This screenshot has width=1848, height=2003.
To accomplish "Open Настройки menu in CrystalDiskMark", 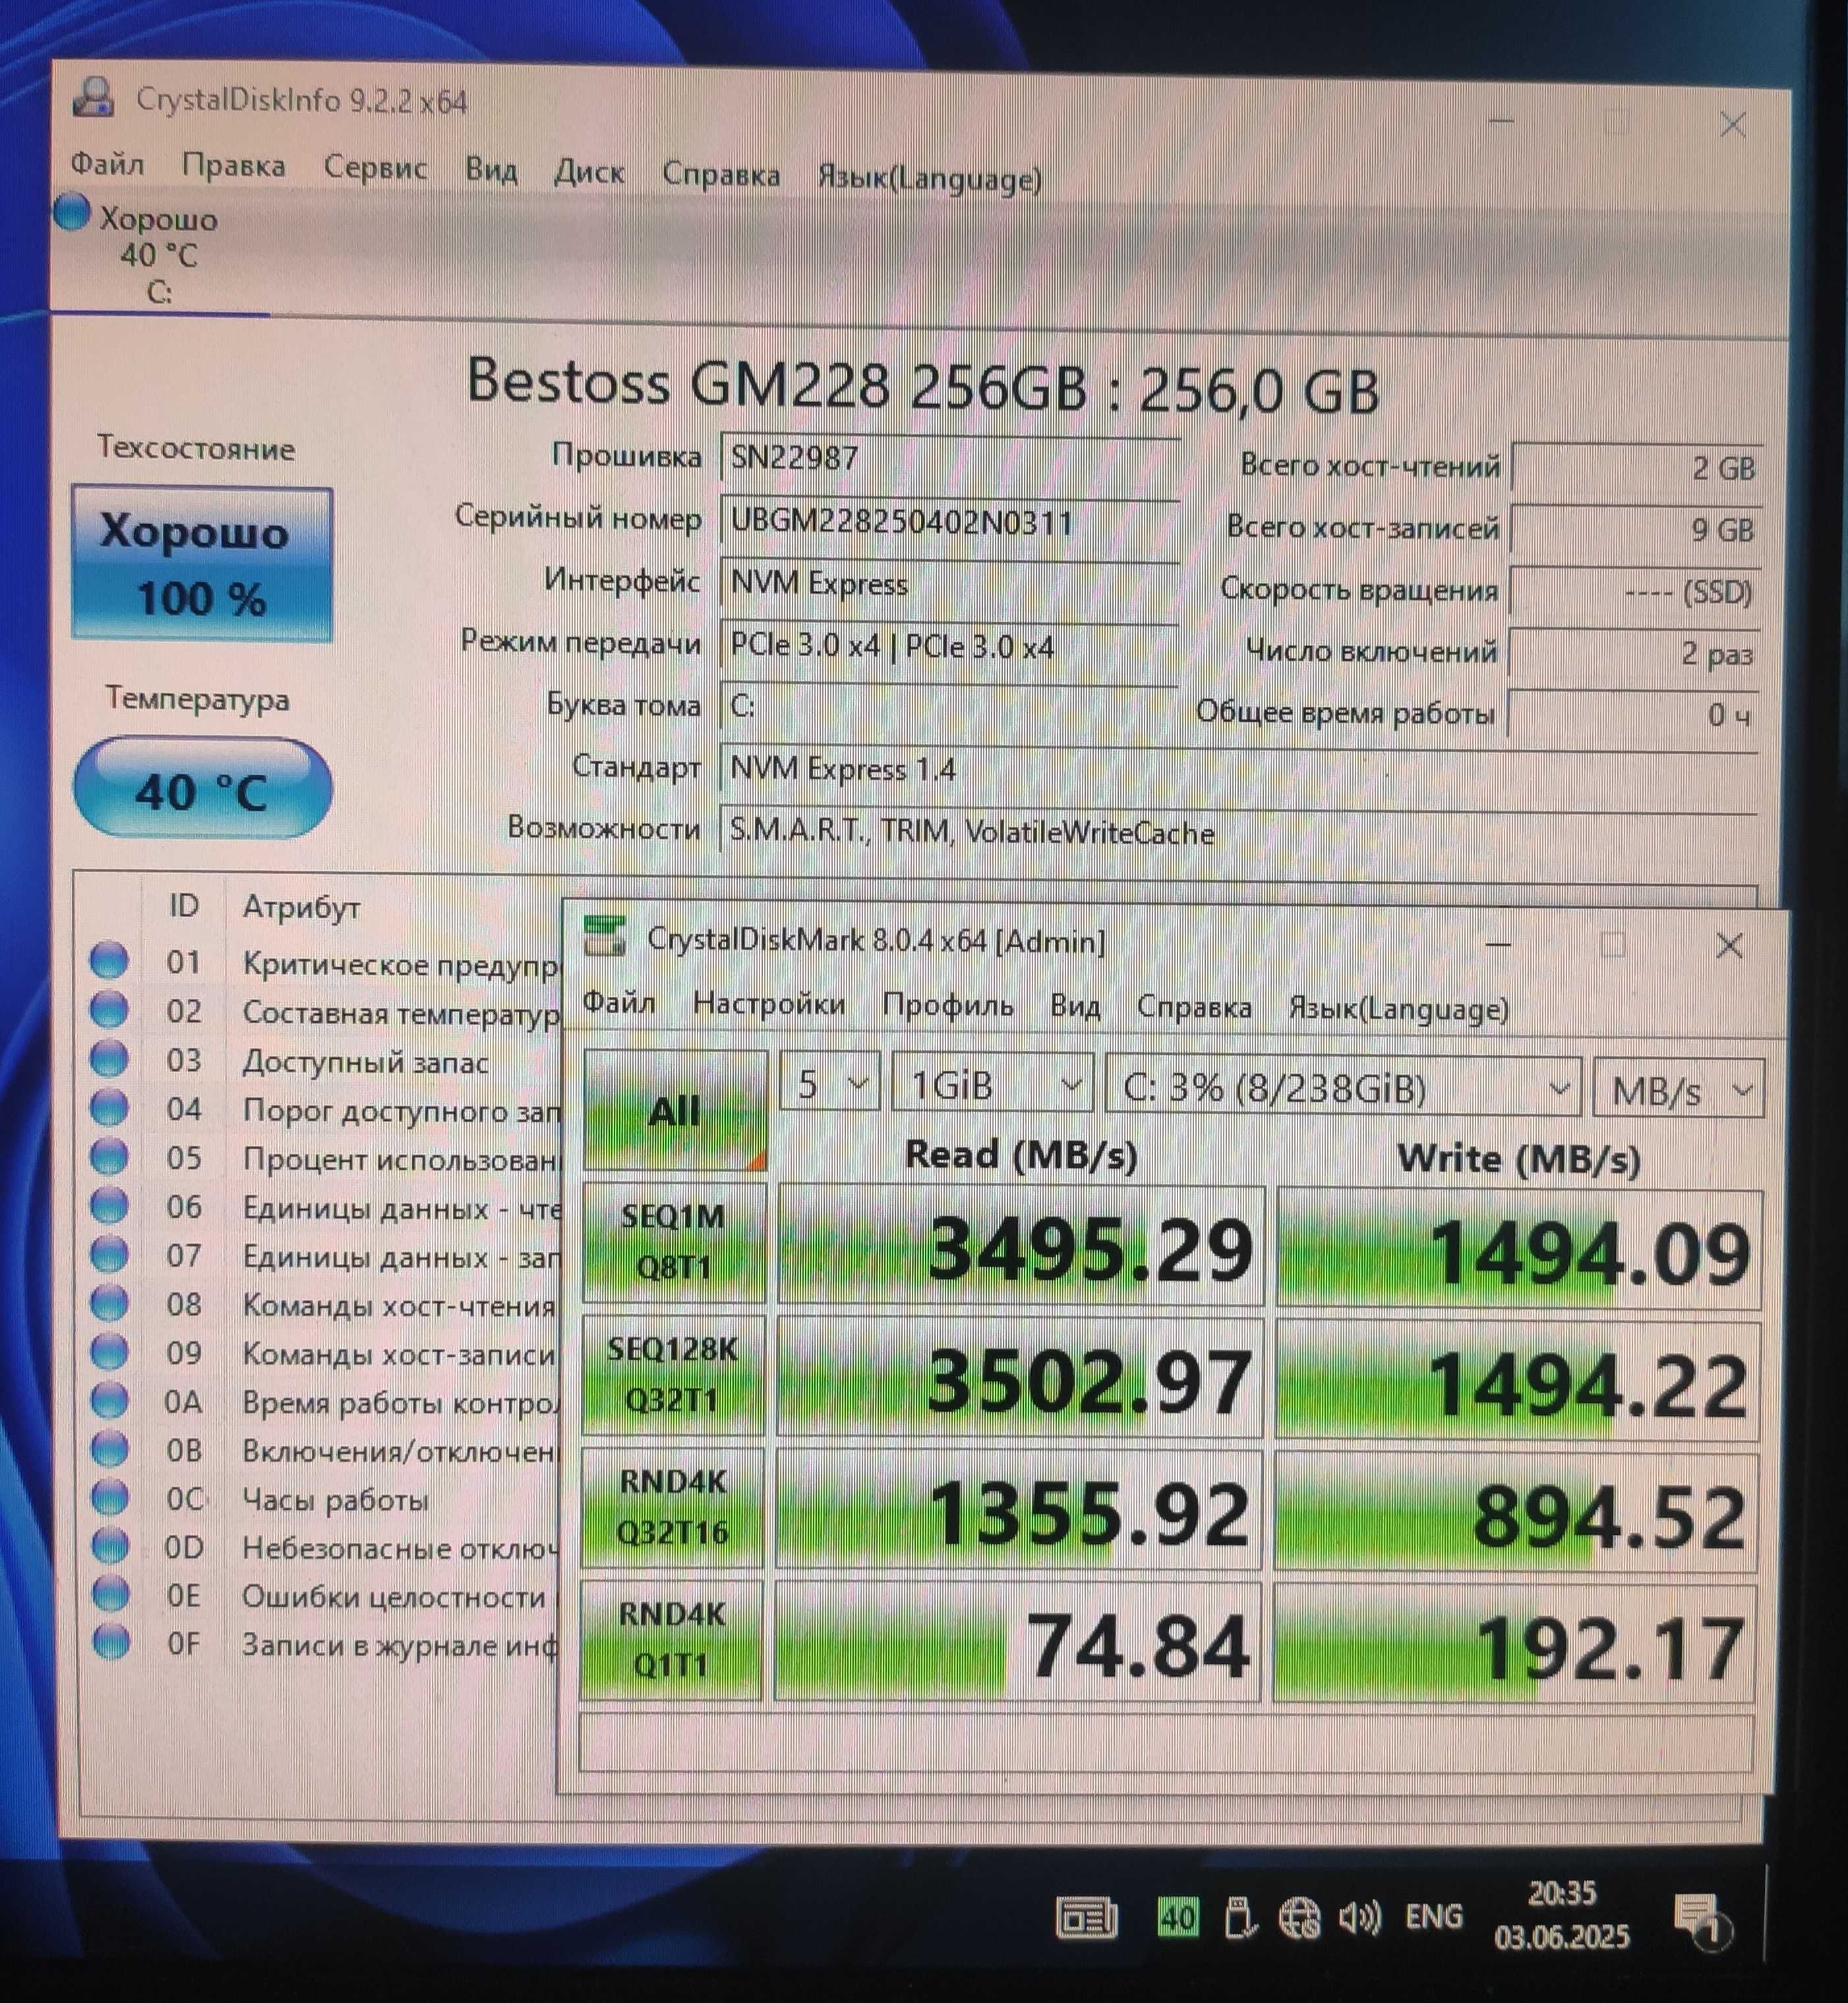I will point(769,1003).
